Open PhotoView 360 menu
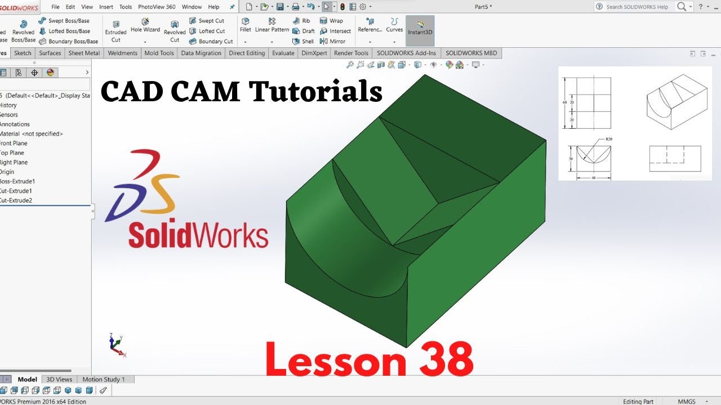 click(157, 7)
